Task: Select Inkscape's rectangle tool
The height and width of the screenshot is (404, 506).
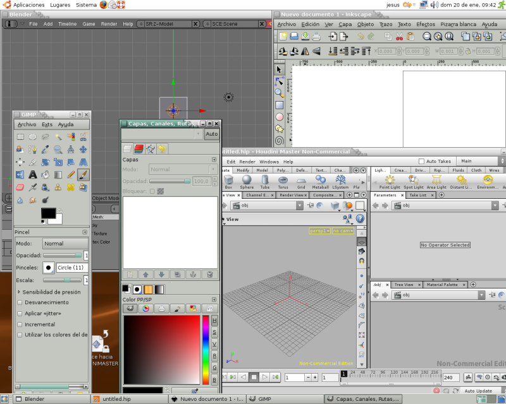Action: [279, 105]
